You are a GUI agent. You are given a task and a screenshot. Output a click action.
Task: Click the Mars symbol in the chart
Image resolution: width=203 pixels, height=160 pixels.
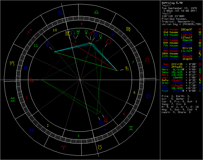[91, 33]
